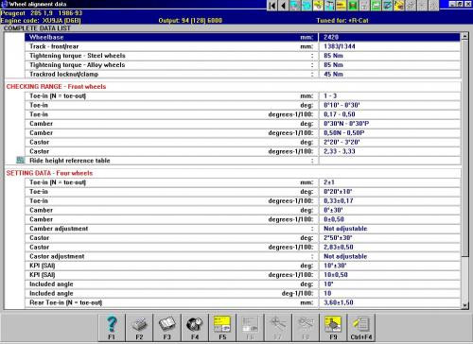Click the 'COMPLETE DATA LIST' title
The height and width of the screenshot is (344, 473).
tap(37, 28)
